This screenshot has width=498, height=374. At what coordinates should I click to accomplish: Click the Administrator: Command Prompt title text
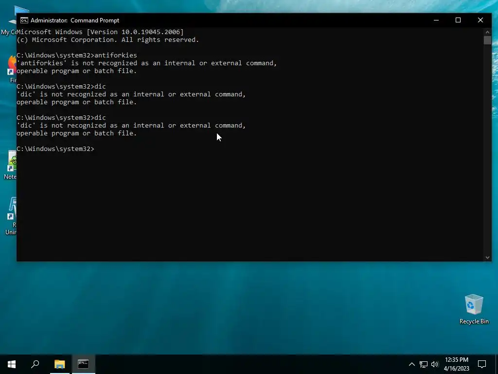[74, 20]
